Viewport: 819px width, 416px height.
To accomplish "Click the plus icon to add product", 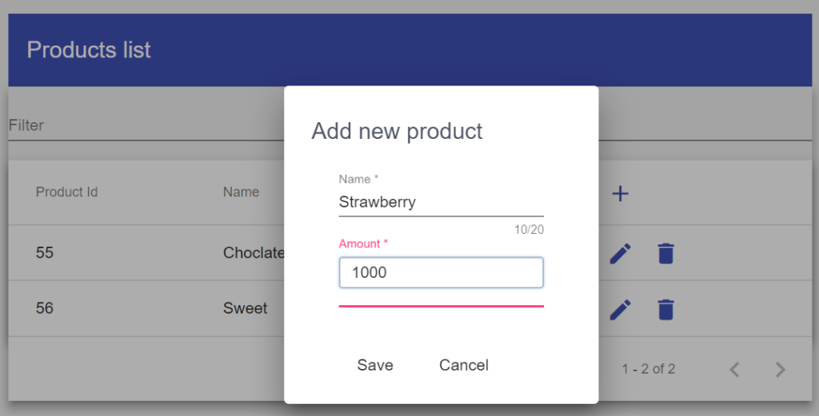I will (x=620, y=194).
